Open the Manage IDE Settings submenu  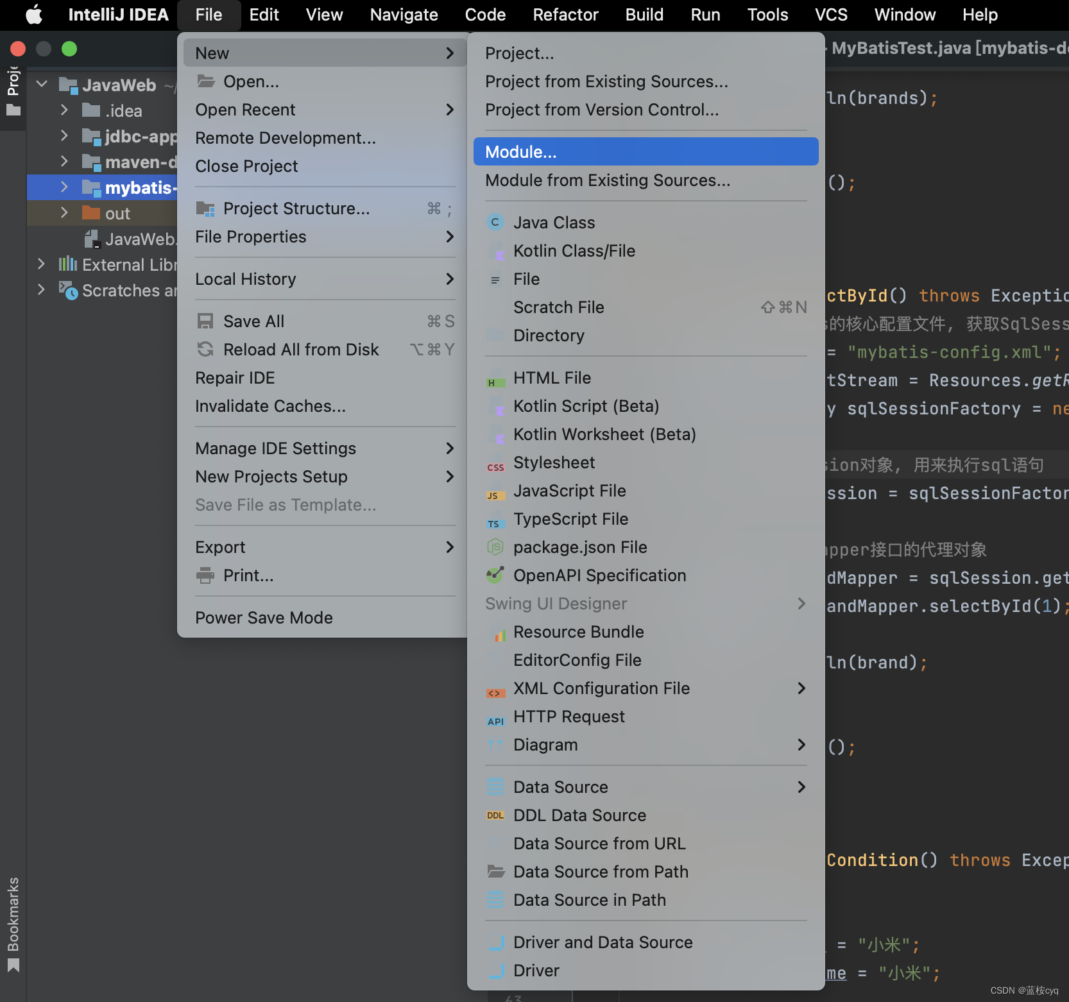click(x=325, y=448)
